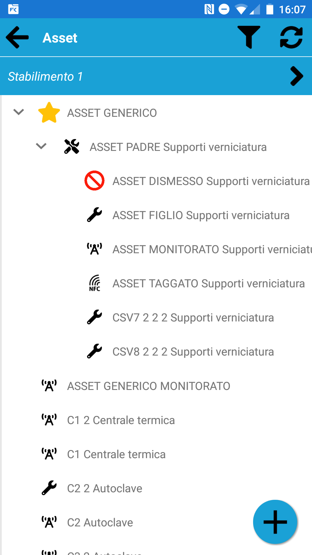The width and height of the screenshot is (312, 555).
Task: Open the filter menu in the toolbar
Action: (249, 38)
